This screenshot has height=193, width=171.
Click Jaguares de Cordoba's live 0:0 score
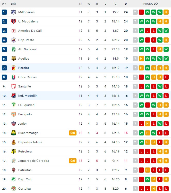(x=73, y=161)
